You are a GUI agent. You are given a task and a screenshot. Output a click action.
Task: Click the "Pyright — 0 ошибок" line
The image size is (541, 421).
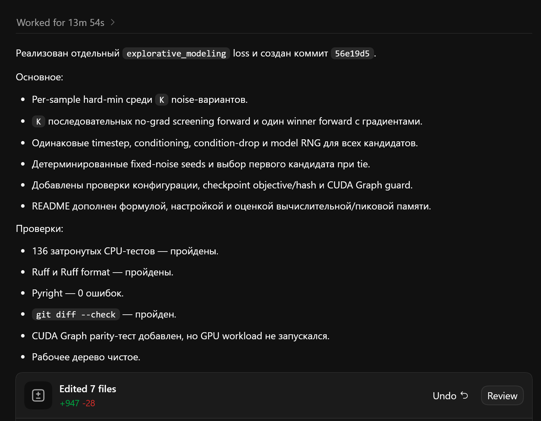click(78, 293)
